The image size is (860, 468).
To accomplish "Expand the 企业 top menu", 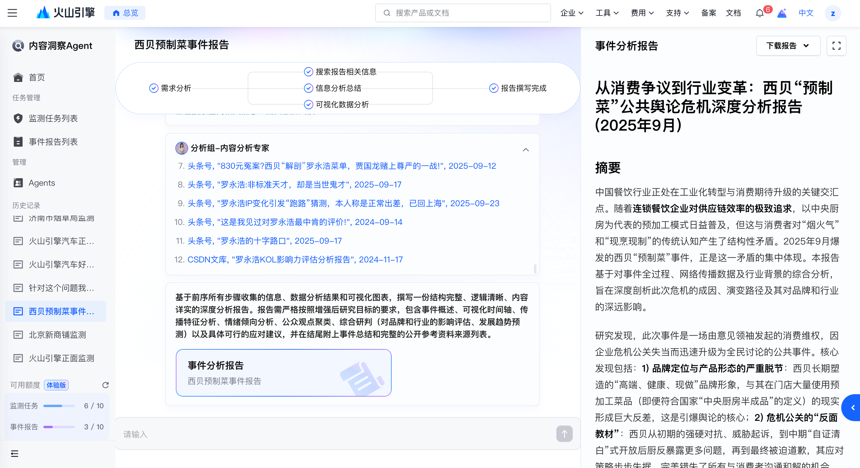I will (572, 13).
